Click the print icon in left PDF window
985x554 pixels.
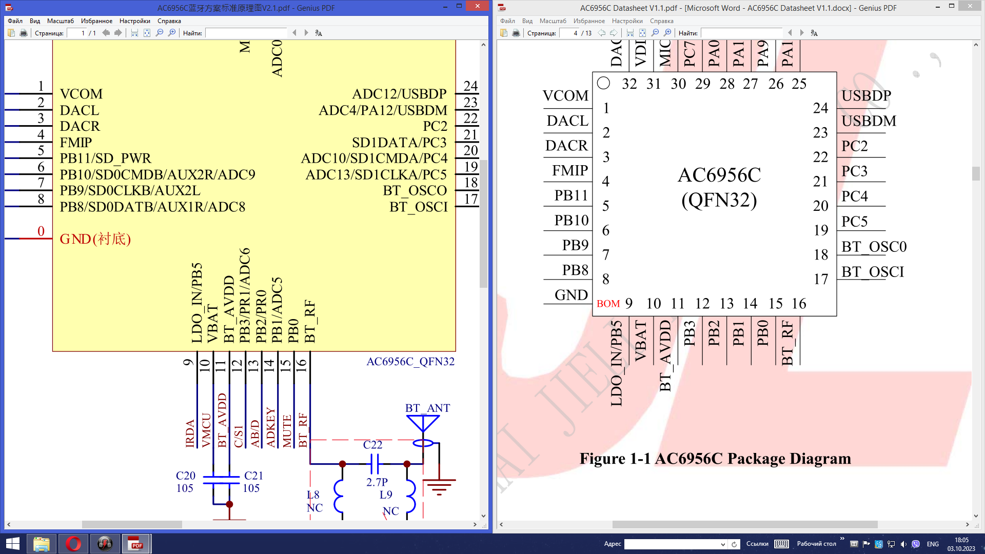coord(24,33)
